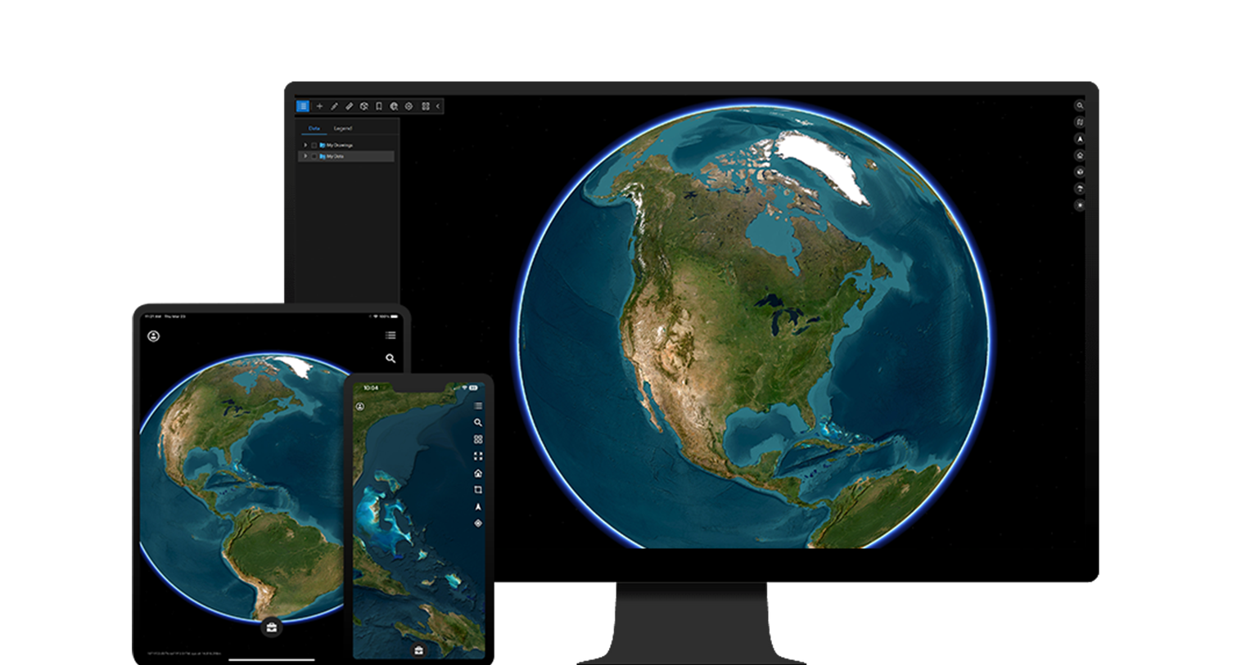Tap the location target icon on the phone

(478, 521)
